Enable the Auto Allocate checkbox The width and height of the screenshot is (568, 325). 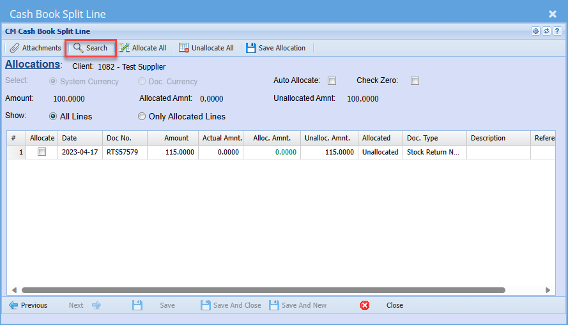click(332, 81)
